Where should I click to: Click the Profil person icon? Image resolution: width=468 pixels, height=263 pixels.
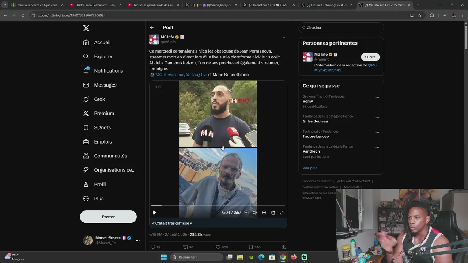86,184
